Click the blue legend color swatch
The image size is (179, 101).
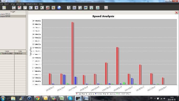[x=96, y=94]
